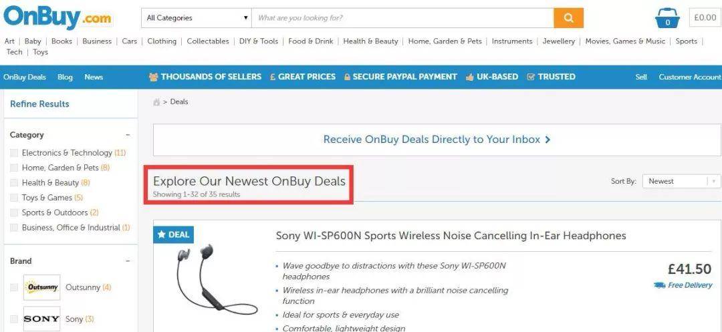Check the Health & Beauty category filter
Image resolution: width=722 pixels, height=332 pixels.
(14, 182)
